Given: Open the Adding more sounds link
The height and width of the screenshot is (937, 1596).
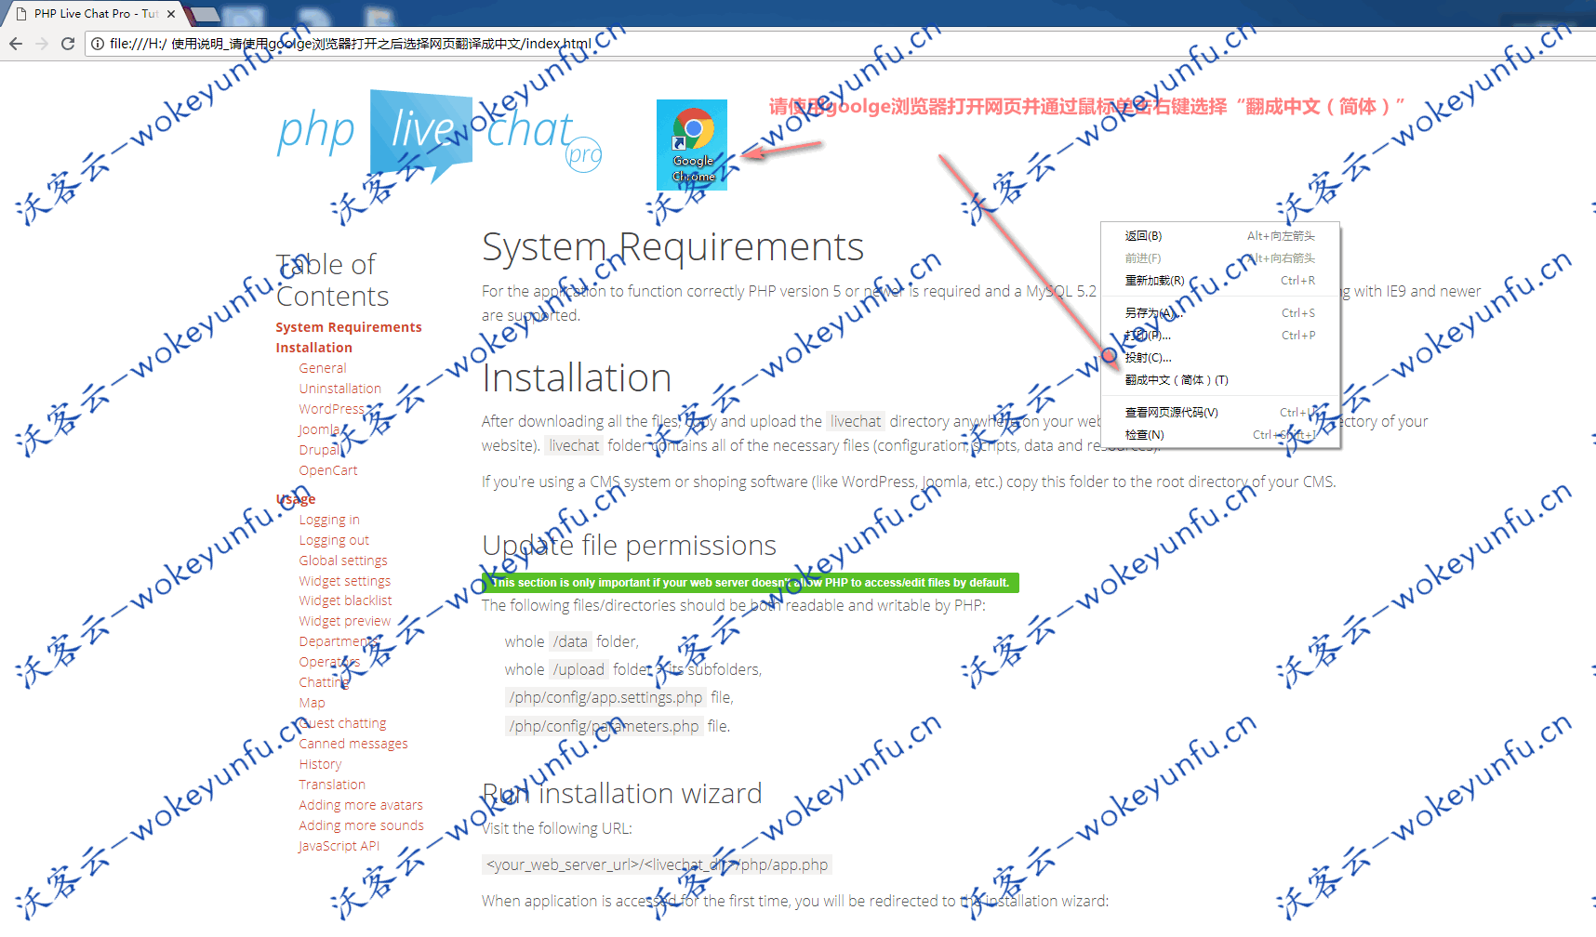Looking at the screenshot, I should click(361, 825).
